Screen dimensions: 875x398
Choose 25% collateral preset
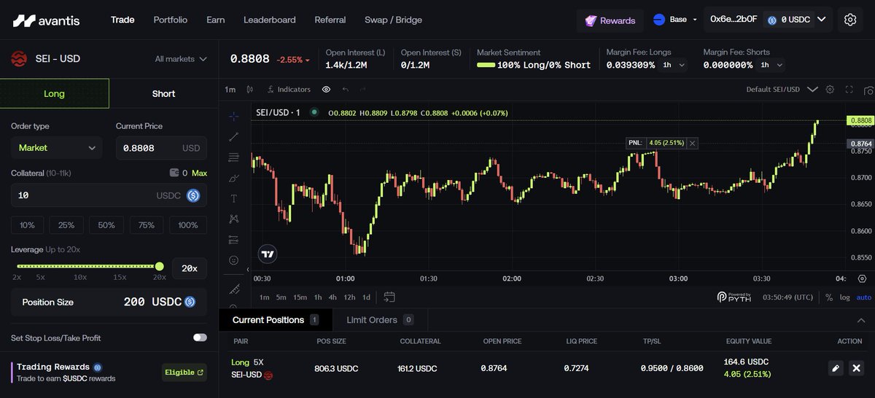[66, 225]
